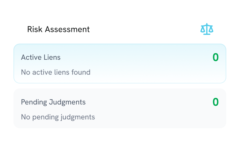Click the word "Risk" in the header
The width and height of the screenshot is (241, 147).
pyautogui.click(x=34, y=29)
